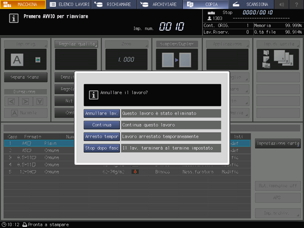This screenshot has height=228, width=304.
Task: Open the Applicazione settings header
Action: tap(228, 44)
